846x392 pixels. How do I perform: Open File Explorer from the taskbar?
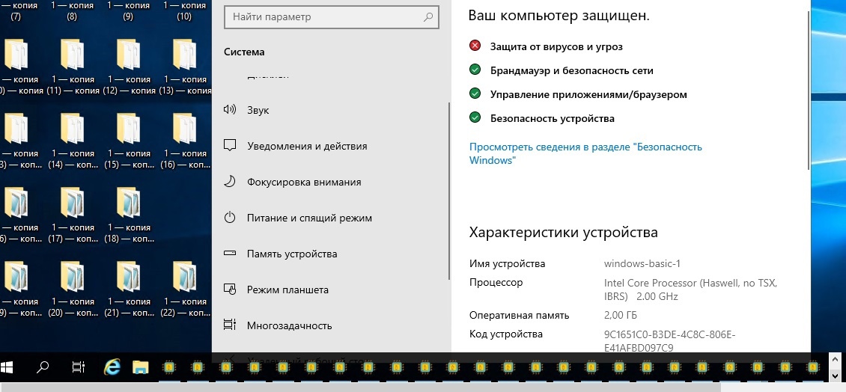point(140,367)
